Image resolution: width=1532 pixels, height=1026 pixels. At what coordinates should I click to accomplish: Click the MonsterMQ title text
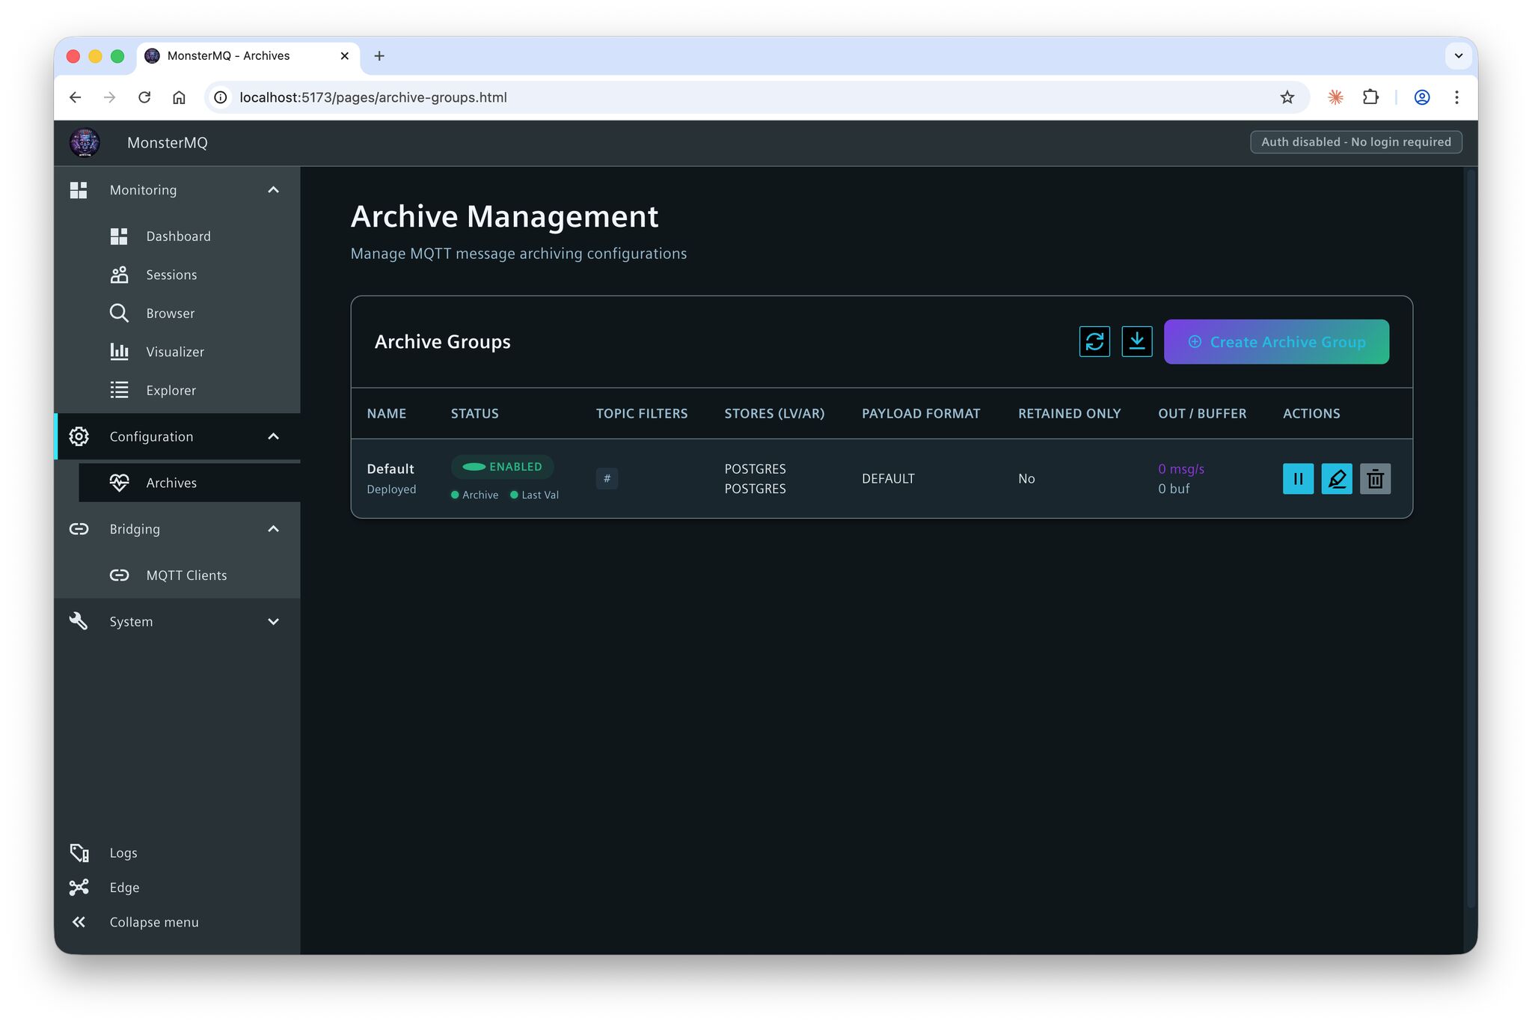(x=168, y=142)
